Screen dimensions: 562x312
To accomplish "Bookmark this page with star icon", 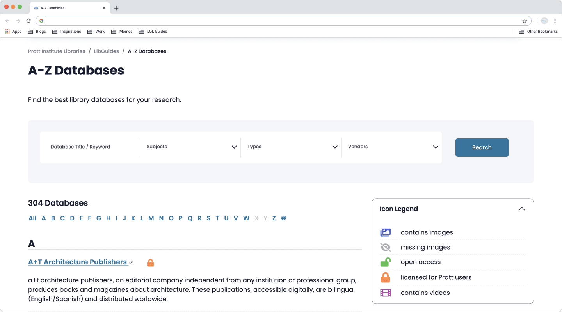I will click(x=525, y=21).
